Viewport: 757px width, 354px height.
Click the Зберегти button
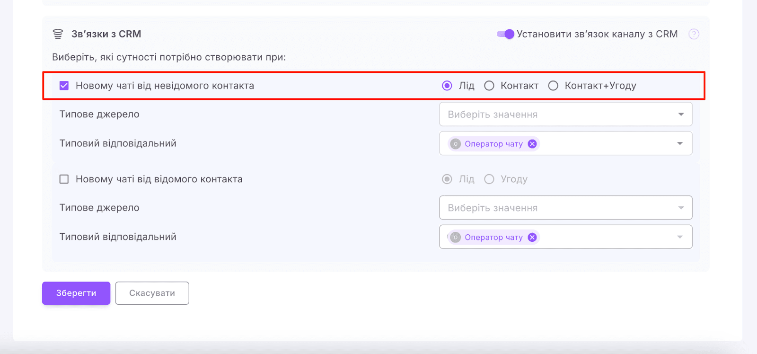coord(76,293)
